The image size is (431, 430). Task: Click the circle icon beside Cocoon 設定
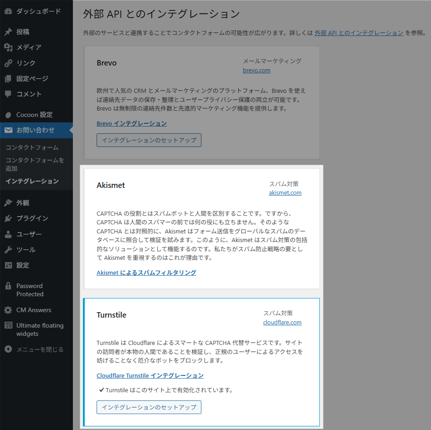point(8,115)
